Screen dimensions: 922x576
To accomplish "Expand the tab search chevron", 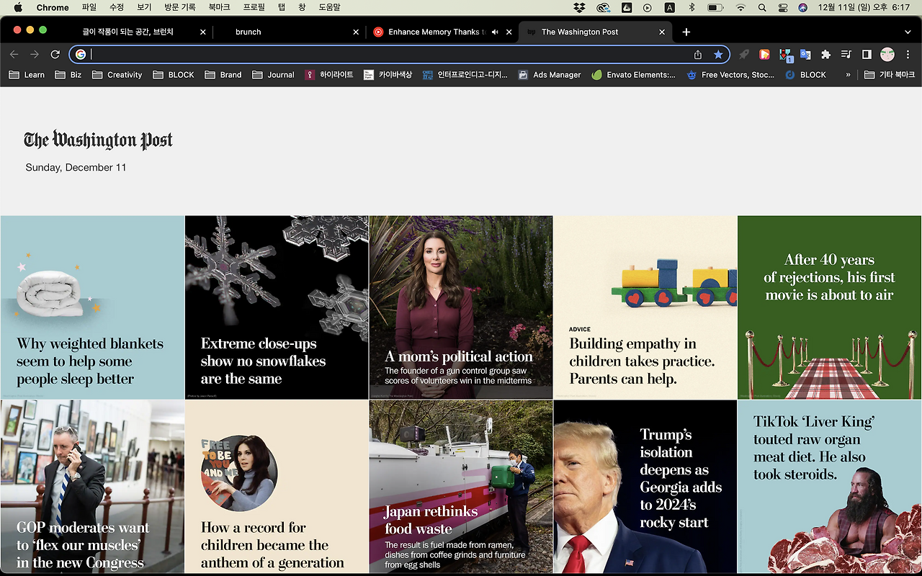I will [908, 32].
